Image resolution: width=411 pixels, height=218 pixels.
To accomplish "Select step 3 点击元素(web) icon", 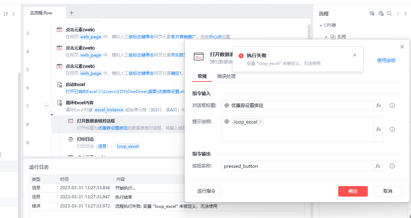I will (59, 30).
